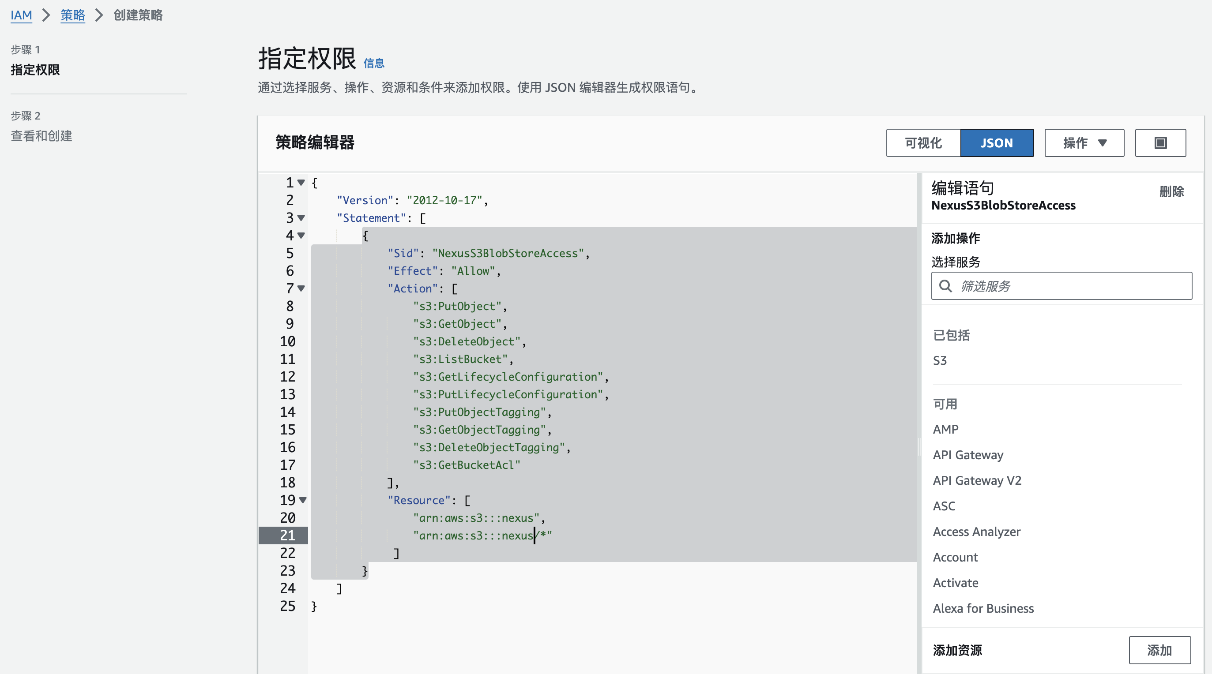This screenshot has height=674, width=1212.
Task: Click the "NexusS3BlobStoreAccess" Sid value
Action: pos(508,253)
